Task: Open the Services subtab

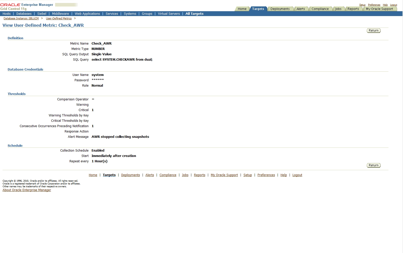Action: (x=112, y=14)
